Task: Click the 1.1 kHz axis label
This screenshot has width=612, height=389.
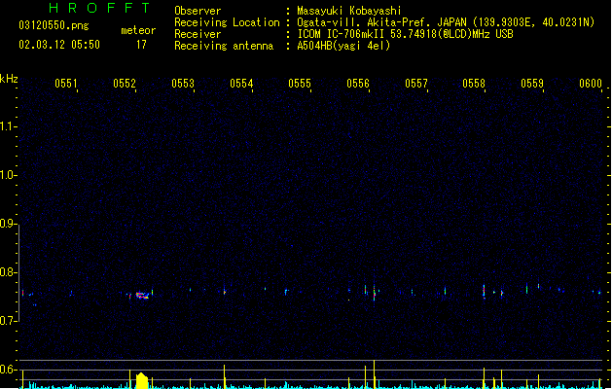Action: tap(8, 126)
